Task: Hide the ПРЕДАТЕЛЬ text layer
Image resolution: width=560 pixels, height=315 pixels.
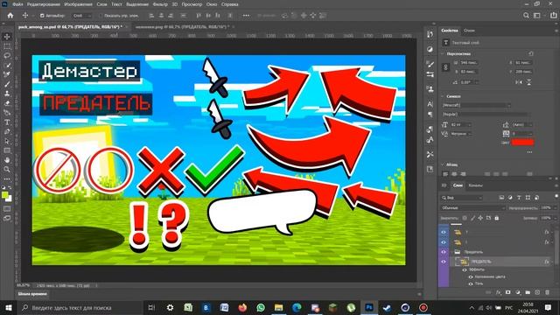Action: point(444,262)
